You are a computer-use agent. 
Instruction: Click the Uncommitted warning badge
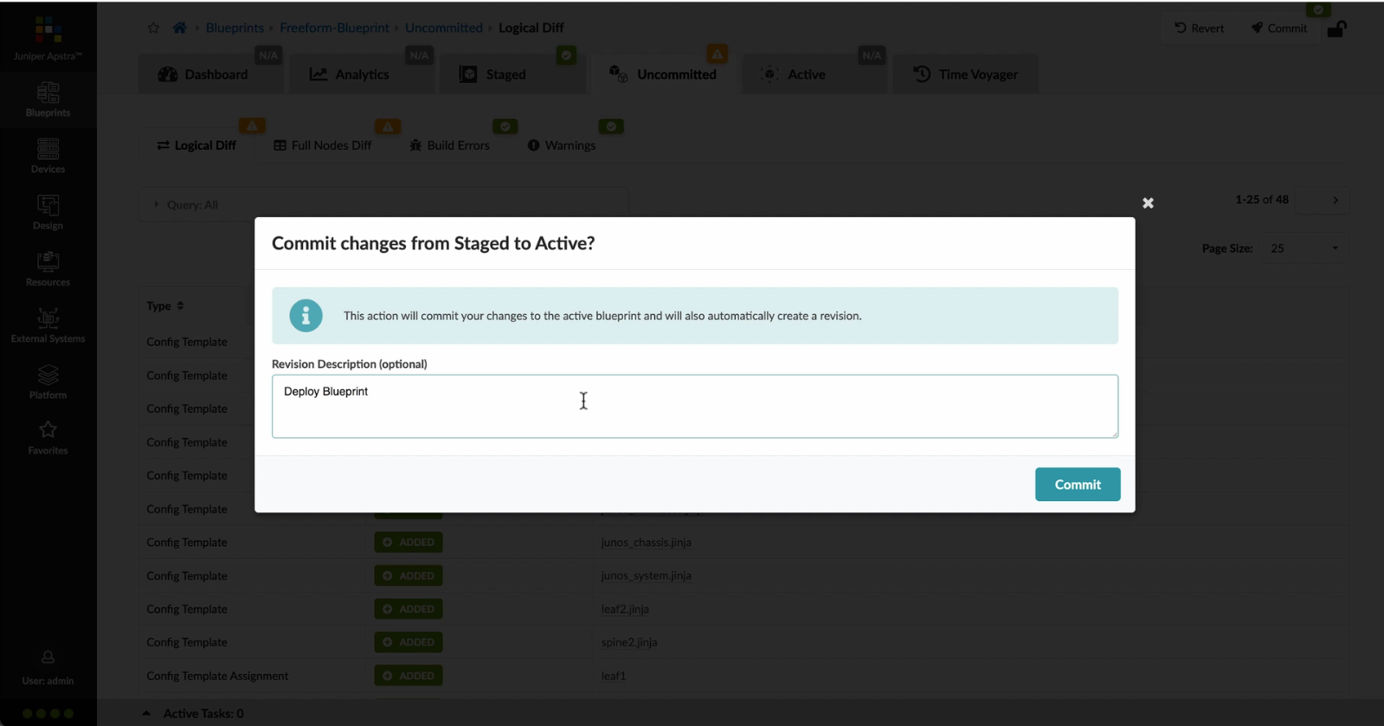[717, 55]
